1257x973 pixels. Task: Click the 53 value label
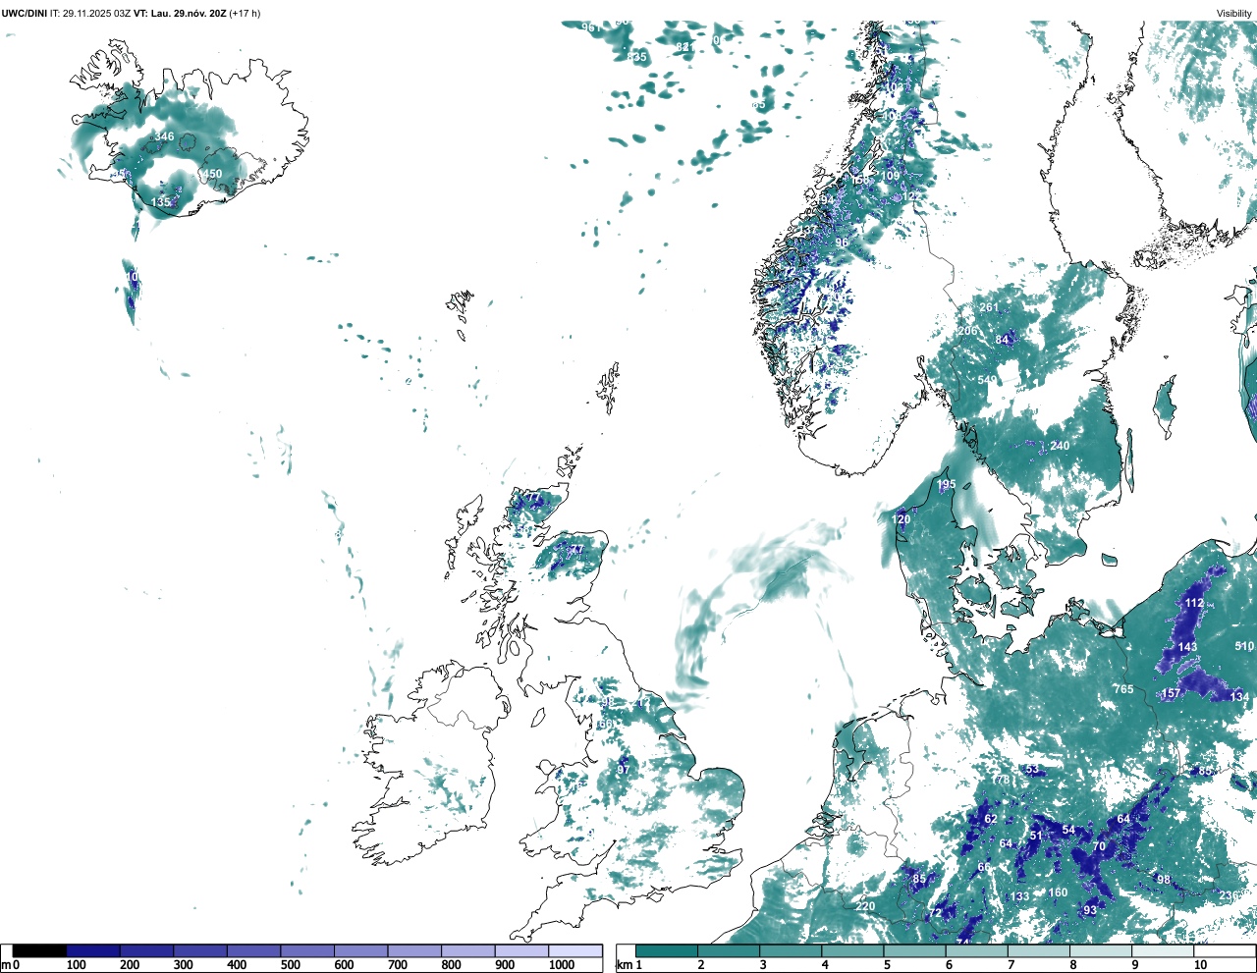click(x=1031, y=770)
